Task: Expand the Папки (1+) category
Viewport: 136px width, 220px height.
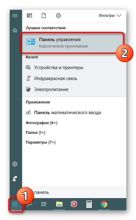Action: coord(35,133)
